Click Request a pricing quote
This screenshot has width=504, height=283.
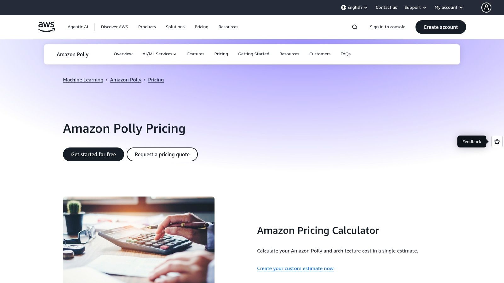(x=162, y=154)
